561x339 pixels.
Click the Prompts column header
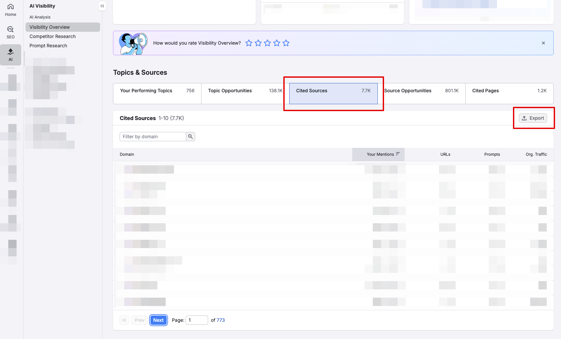[x=492, y=154]
